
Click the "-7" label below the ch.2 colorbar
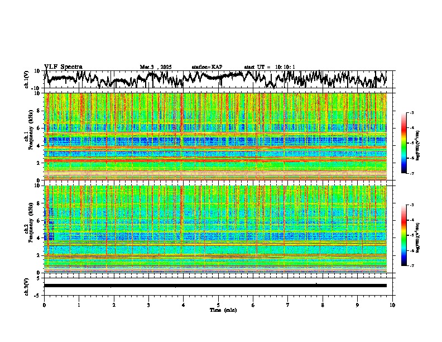[411, 266]
